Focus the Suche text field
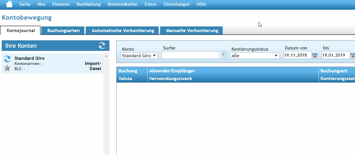Viewport: 355px width, 155px height. (190, 55)
